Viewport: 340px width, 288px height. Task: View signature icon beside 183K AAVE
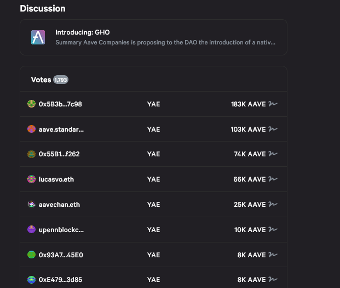pyautogui.click(x=273, y=104)
